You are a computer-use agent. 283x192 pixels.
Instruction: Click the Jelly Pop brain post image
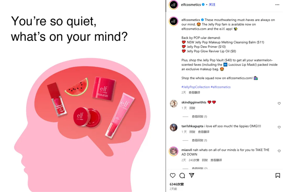coord(82,96)
